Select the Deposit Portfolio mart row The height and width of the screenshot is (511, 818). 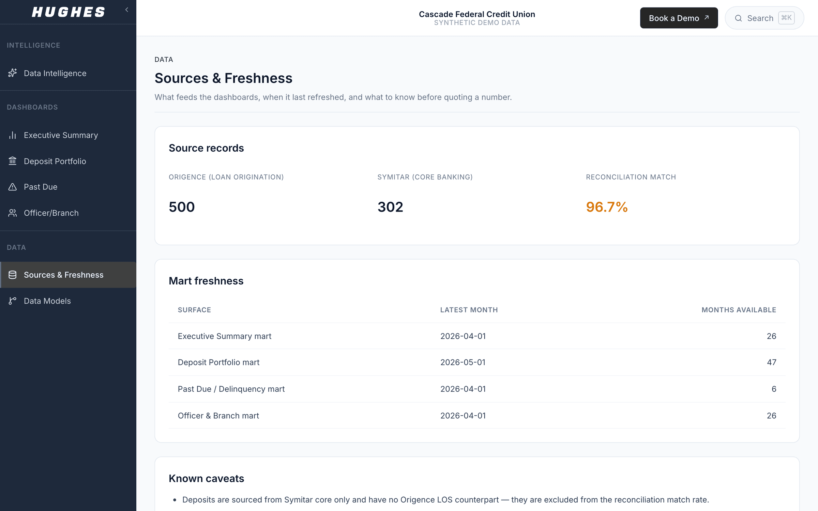[x=477, y=362]
